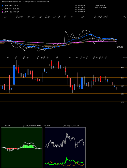Image resolution: width=127 pixels, height=168 pixels.
Task: Select the DOW ST: 140.16 label
Action: point(11,6)
